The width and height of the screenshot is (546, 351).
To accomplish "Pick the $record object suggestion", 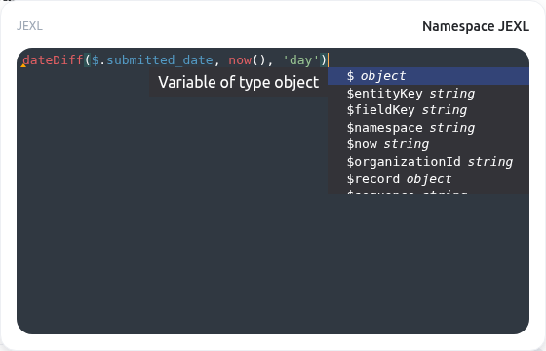I will 428,179.
